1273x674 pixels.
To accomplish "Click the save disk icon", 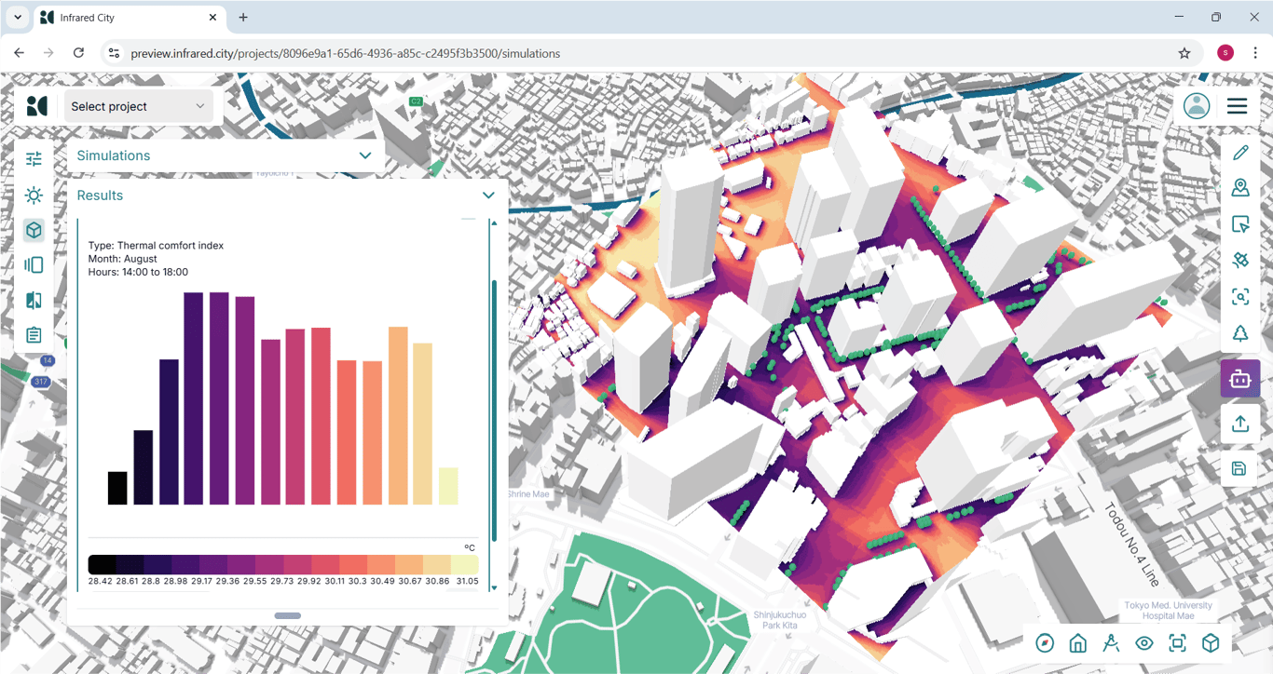I will (1239, 468).
